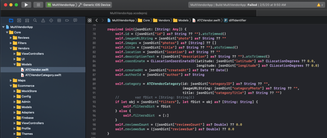This screenshot has width=327, height=138.
Task: Collapse the Ecommerce folder
Action: click(x=11, y=86)
